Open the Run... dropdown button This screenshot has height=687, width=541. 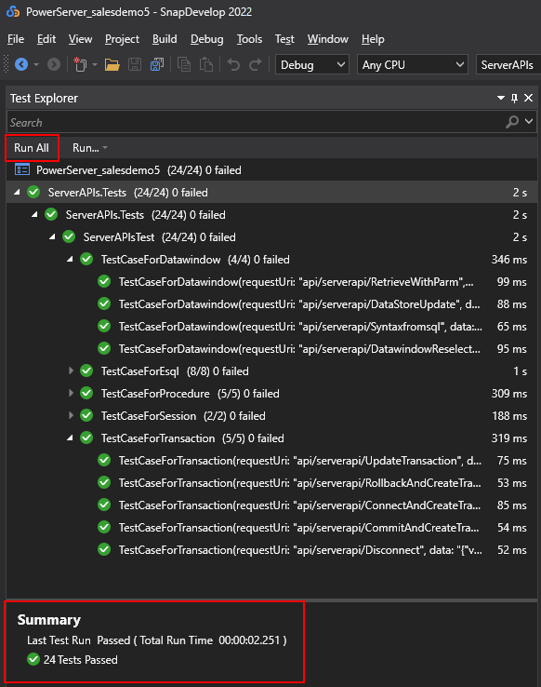[89, 148]
